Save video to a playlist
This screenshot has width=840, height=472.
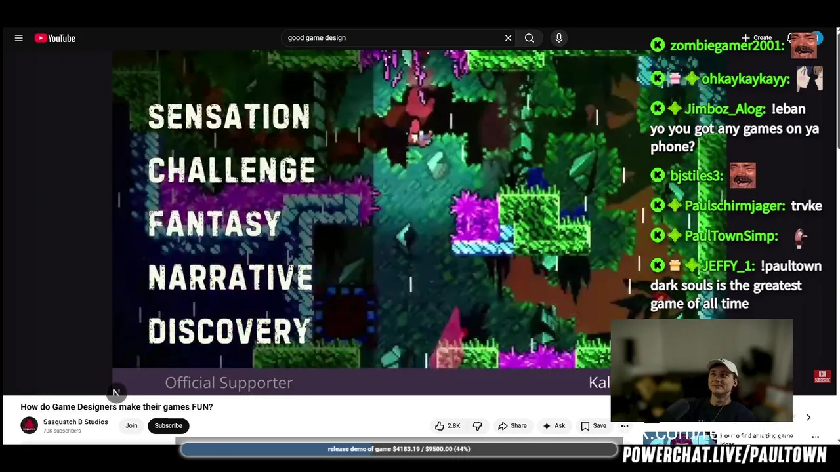593,426
